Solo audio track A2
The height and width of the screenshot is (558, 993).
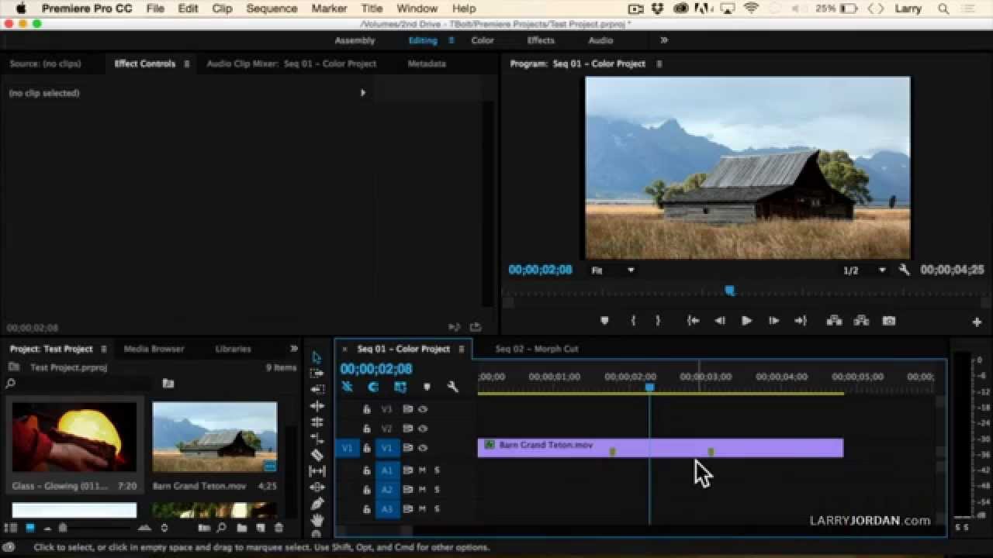point(437,490)
